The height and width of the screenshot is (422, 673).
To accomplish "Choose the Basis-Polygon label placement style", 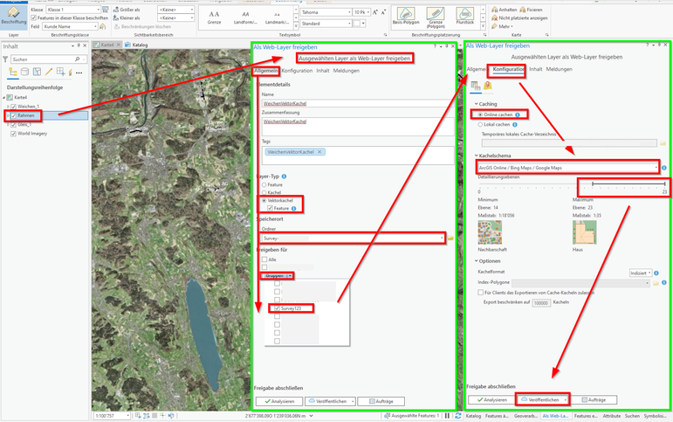I will pyautogui.click(x=406, y=16).
